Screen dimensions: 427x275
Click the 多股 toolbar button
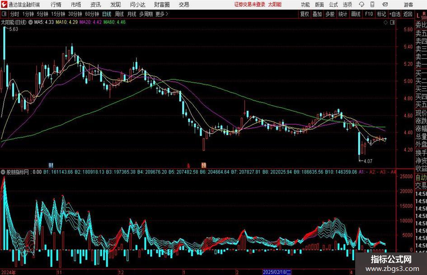click(330, 14)
